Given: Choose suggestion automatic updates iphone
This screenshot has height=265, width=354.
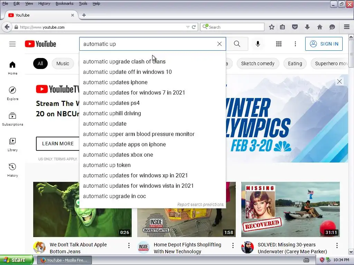Looking at the screenshot, I should click(x=152, y=82).
